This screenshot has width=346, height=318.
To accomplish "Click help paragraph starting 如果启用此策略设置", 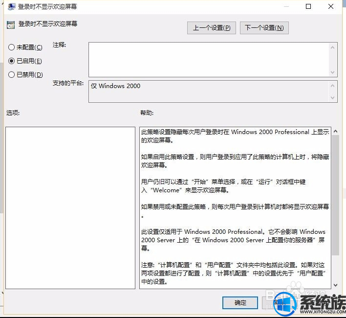I will pyautogui.click(x=235, y=161).
